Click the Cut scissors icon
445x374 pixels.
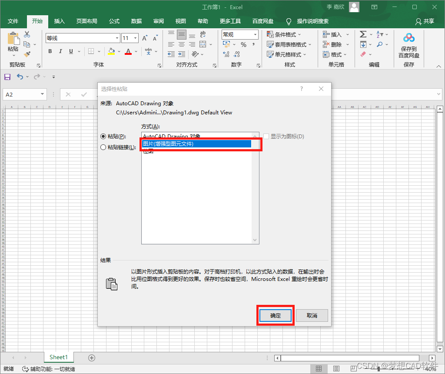(x=27, y=35)
